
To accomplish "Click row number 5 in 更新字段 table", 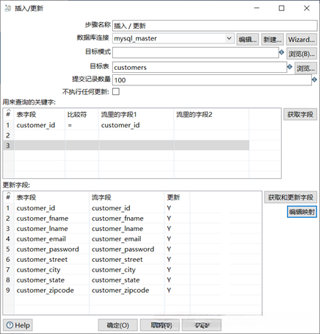I will coord(8,249).
